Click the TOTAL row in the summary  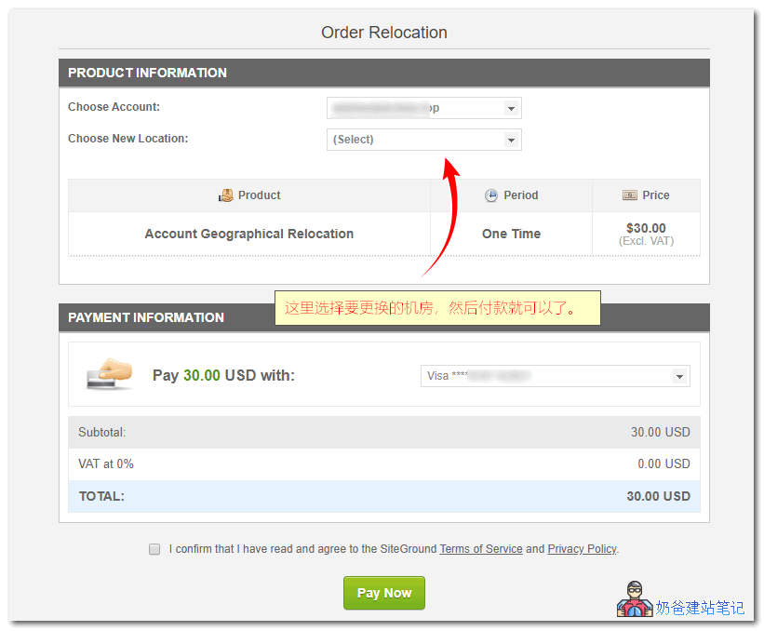click(x=383, y=496)
